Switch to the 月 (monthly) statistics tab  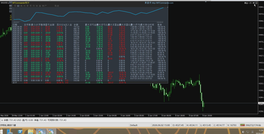click(24, 6)
